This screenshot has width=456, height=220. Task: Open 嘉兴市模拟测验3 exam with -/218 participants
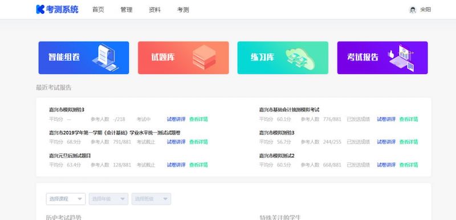pos(67,110)
